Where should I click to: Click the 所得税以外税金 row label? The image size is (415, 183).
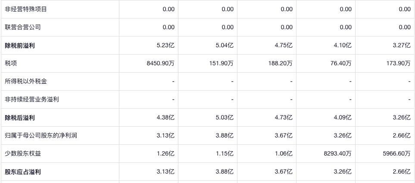pyautogui.click(x=25, y=81)
